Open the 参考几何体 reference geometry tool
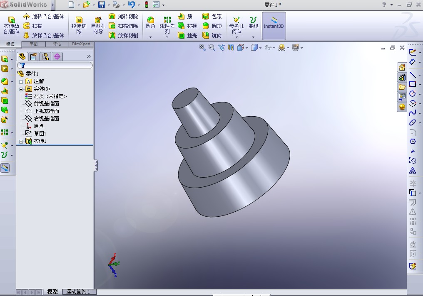Image resolution: width=423 pixels, height=296 pixels. tap(236, 25)
